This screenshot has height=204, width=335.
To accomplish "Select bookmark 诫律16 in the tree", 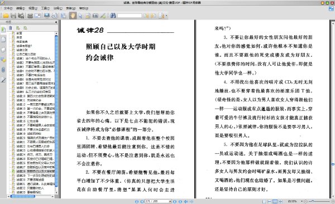I will [x=27, y=121].
